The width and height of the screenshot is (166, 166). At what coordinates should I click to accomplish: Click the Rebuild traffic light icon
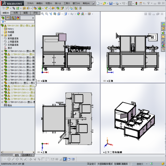(x=136, y=4)
